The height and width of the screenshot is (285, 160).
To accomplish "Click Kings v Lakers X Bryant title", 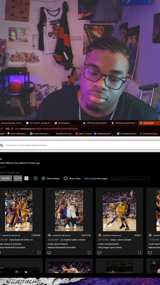I will tap(120, 240).
